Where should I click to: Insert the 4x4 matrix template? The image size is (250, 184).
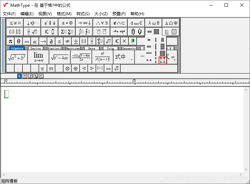pyautogui.click(x=162, y=53)
